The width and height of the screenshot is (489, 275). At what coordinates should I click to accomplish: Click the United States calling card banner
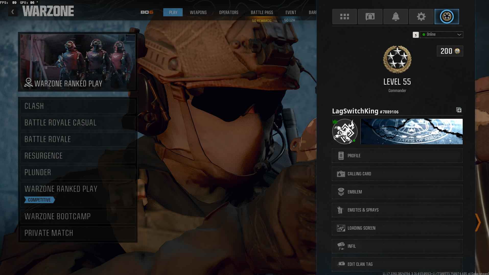click(412, 132)
